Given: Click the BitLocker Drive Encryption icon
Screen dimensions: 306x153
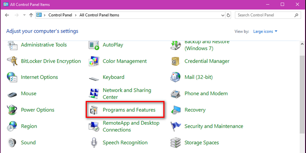Looking at the screenshot, I should (12, 61).
